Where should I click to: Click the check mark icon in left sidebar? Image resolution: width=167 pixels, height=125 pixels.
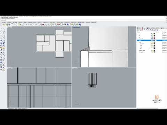coord(4,67)
